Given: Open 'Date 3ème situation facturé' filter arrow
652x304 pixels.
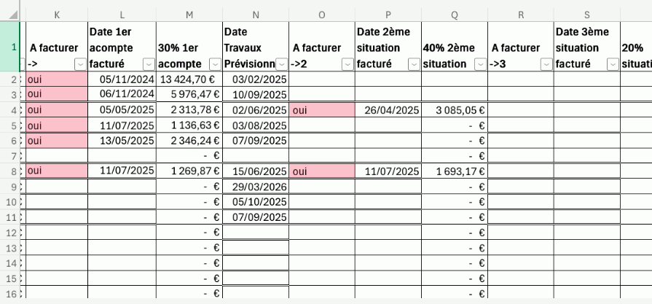Looking at the screenshot, I should [x=613, y=64].
